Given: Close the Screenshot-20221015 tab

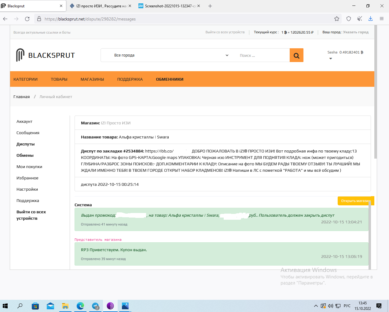Looking at the screenshot, I should click(199, 6).
